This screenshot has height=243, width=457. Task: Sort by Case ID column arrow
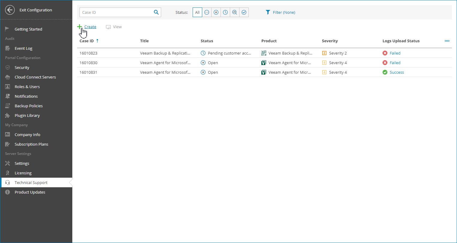(x=97, y=41)
